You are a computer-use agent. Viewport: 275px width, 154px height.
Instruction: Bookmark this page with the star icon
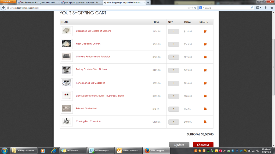pyautogui.click(x=189, y=8)
